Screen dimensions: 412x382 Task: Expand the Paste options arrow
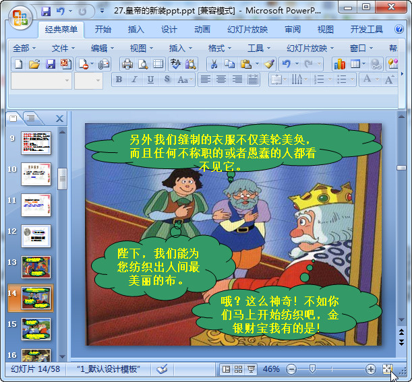click(x=257, y=64)
